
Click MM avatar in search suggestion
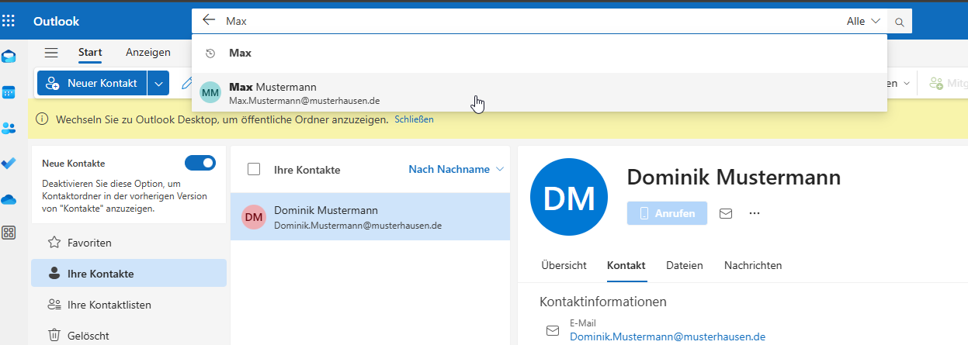pos(210,93)
